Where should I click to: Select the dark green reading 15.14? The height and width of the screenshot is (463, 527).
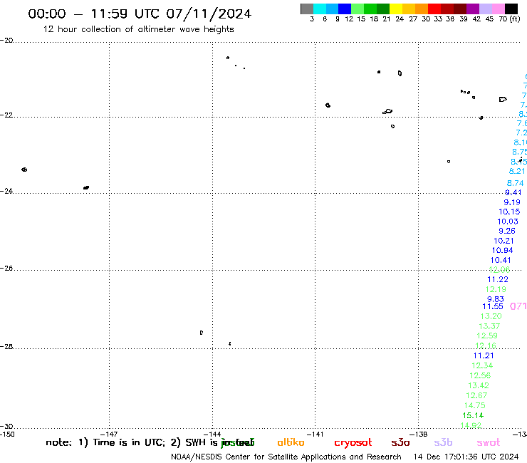point(473,415)
